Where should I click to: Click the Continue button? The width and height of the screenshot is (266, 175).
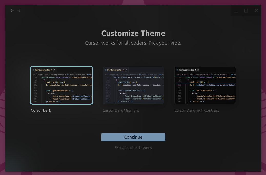tap(133, 137)
